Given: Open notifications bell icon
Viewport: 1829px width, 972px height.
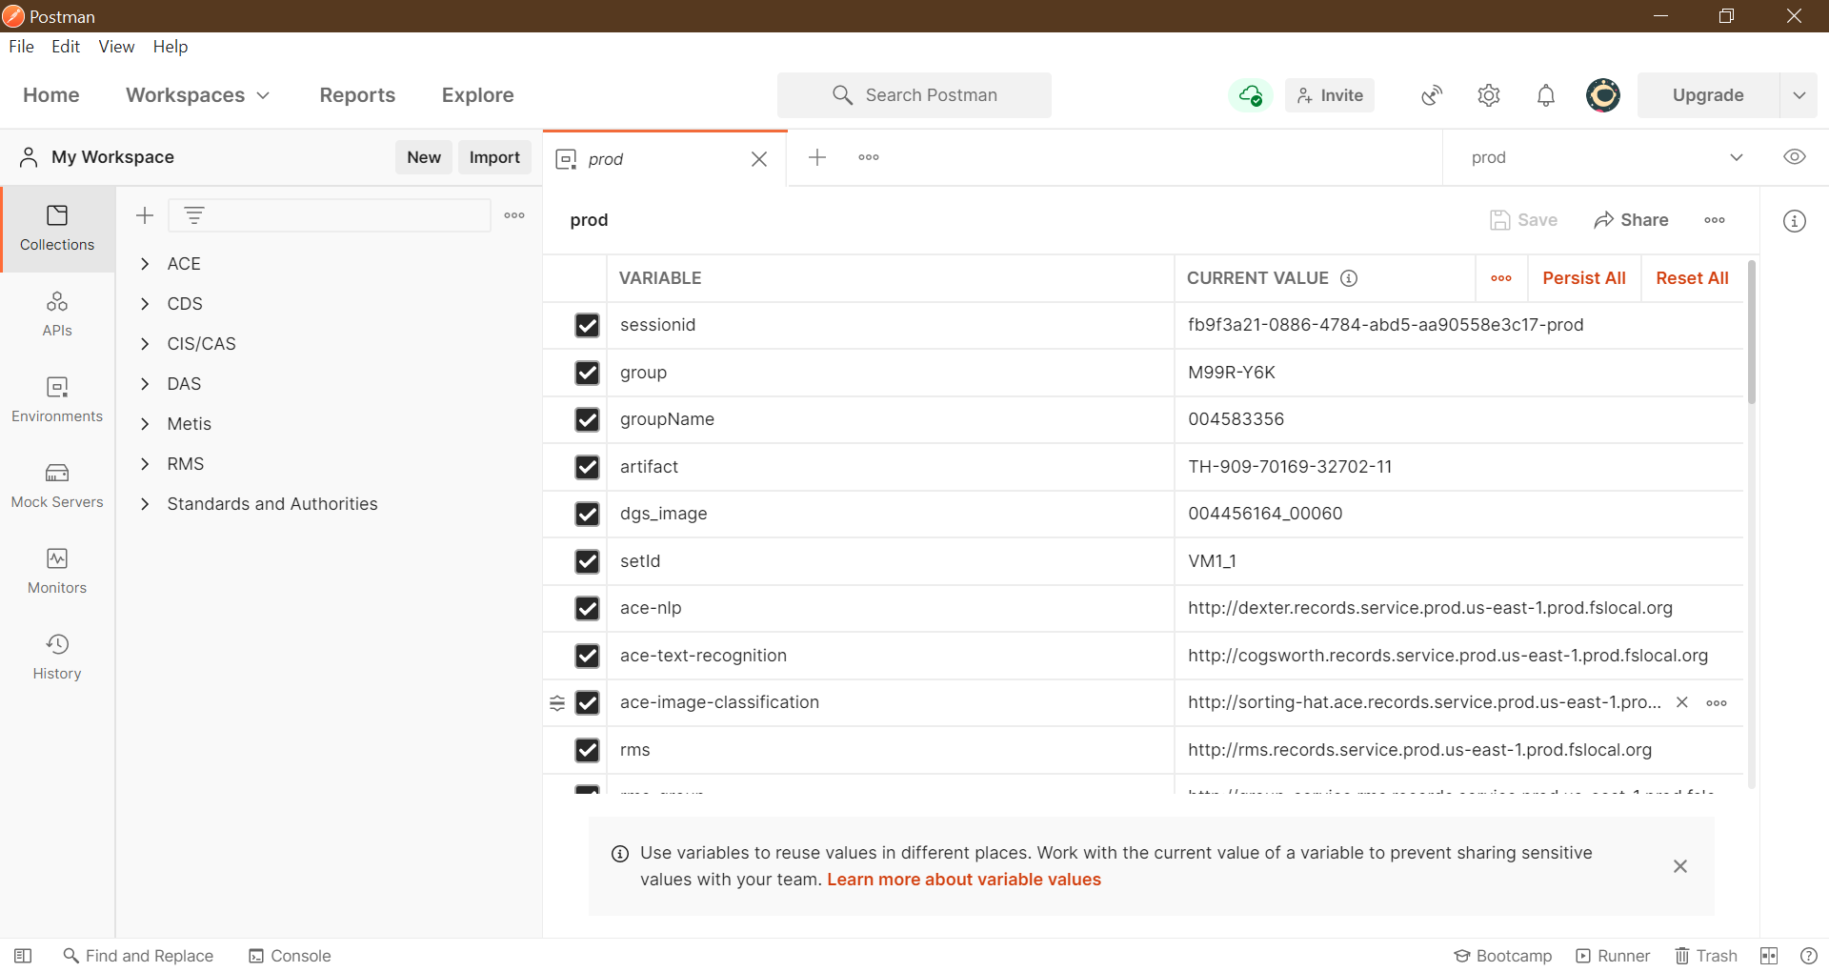Looking at the screenshot, I should pyautogui.click(x=1546, y=95).
